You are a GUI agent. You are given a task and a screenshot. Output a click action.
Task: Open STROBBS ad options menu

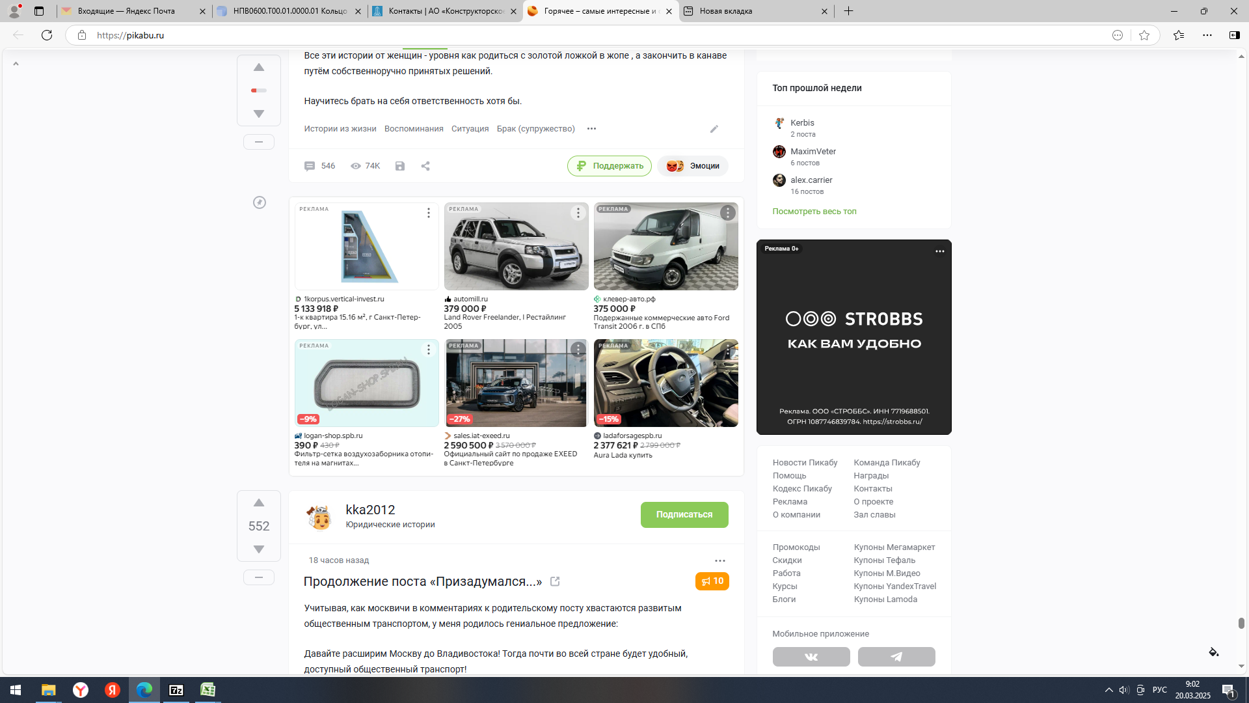click(x=939, y=251)
